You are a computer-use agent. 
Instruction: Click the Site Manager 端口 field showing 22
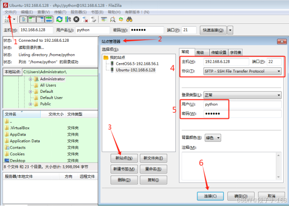274,62
